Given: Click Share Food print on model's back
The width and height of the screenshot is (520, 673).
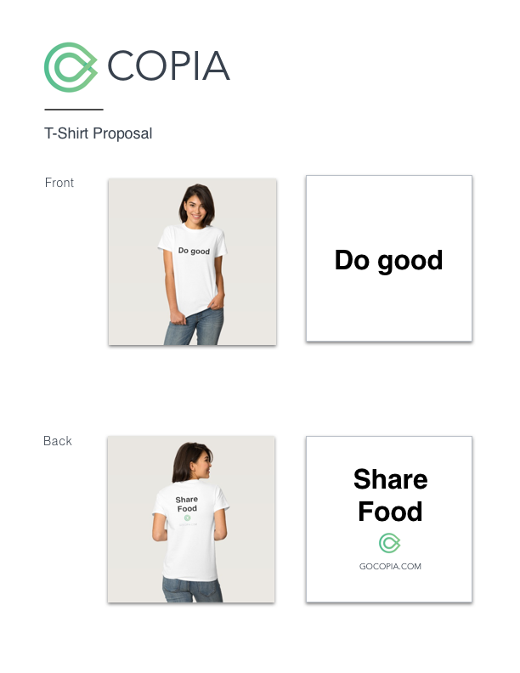Looking at the screenshot, I should click(x=187, y=504).
